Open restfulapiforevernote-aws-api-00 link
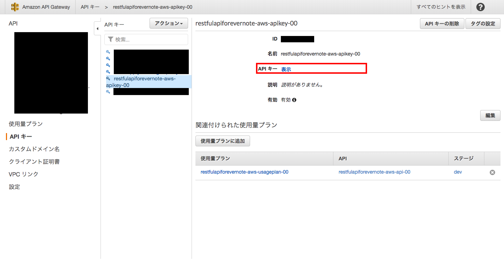 click(374, 172)
